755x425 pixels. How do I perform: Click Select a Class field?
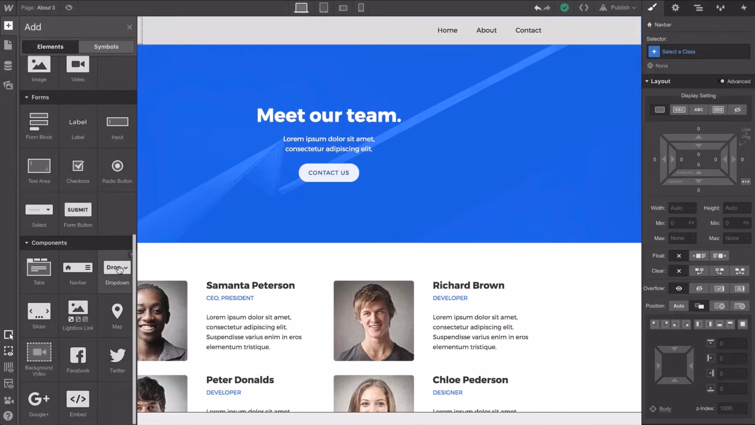tap(699, 52)
